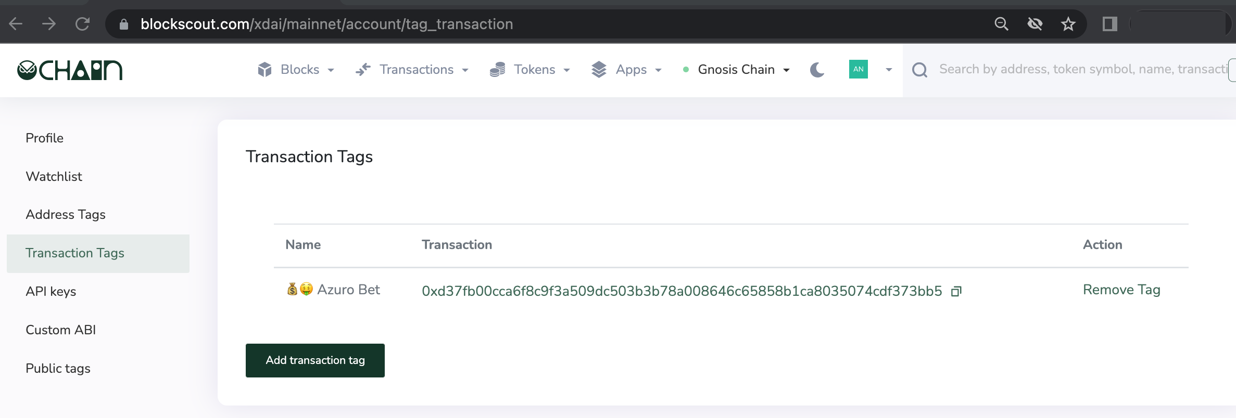This screenshot has height=418, width=1236.
Task: Click the Gnosis Chain logo
Action: pyautogui.click(x=70, y=70)
